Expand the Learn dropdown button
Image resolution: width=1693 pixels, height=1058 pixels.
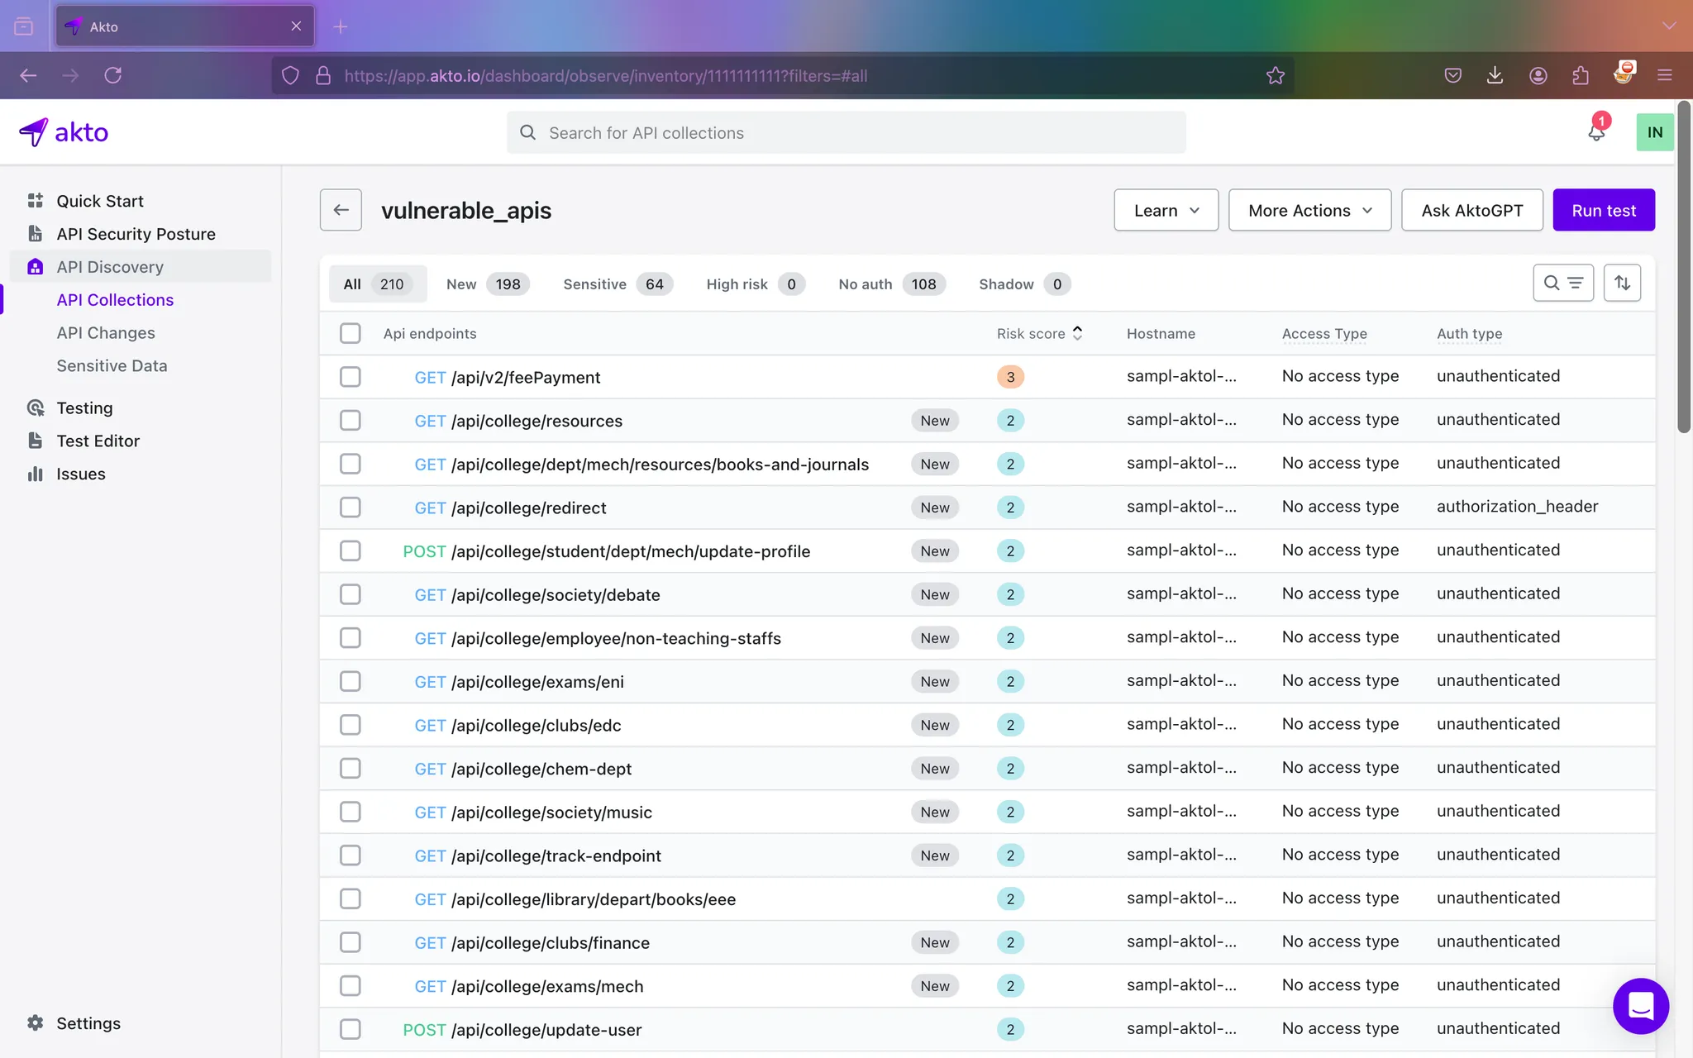(1164, 208)
